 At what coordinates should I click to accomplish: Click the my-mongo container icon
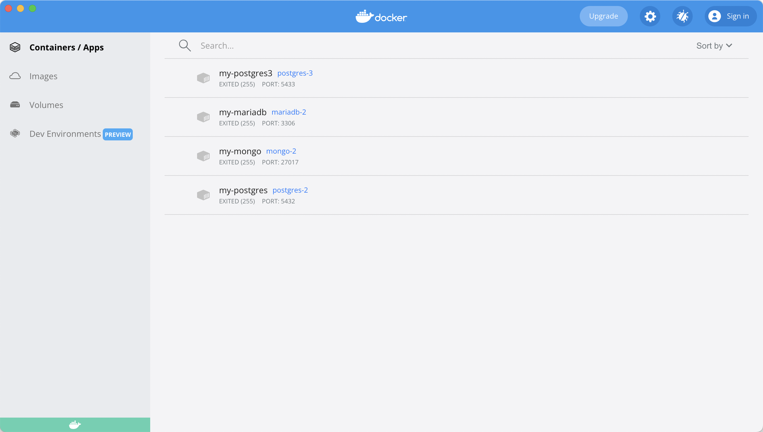203,156
